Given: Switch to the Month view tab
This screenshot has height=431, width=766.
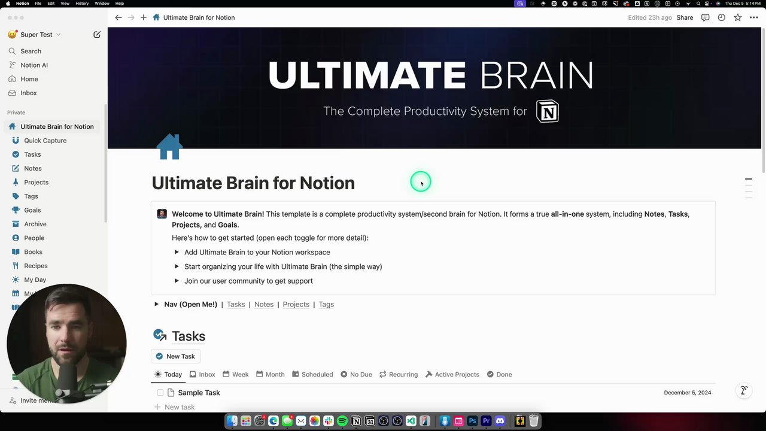Looking at the screenshot, I should pyautogui.click(x=270, y=374).
